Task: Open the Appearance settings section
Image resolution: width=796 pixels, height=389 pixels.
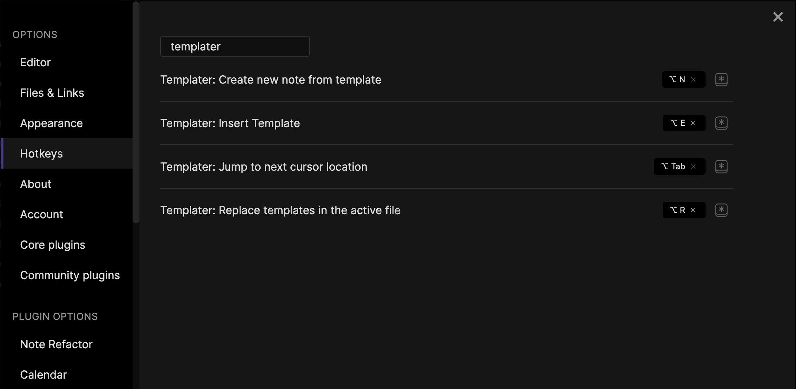Action: (51, 123)
